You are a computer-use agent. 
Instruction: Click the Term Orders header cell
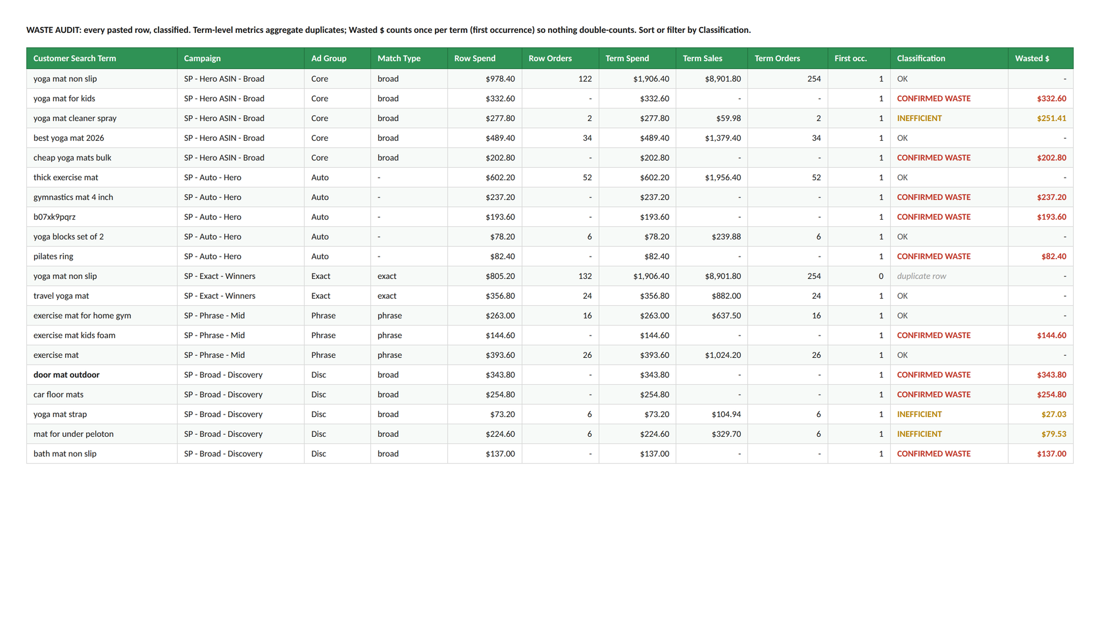[787, 59]
